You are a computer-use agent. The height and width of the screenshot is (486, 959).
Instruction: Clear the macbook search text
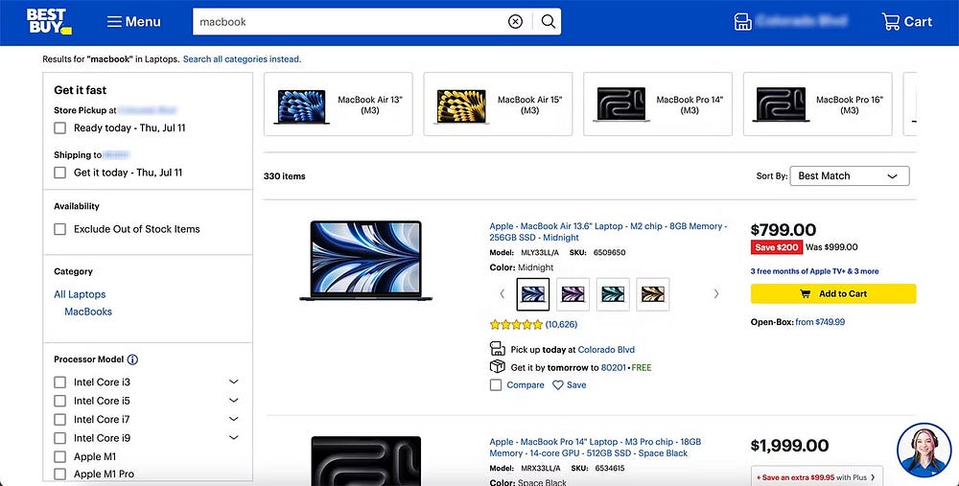tap(516, 22)
